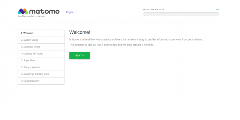240x120 pixels.
Task: Click the sentence about 8 easy steps
Action: pyautogui.click(x=112, y=45)
